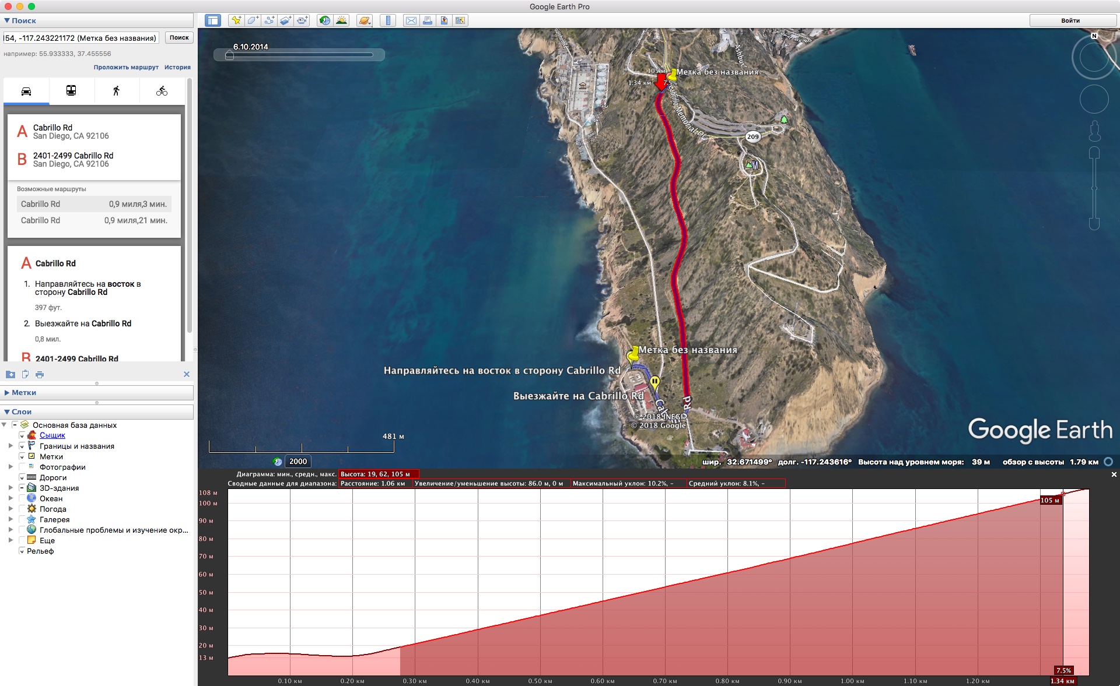Toggle the sidebar visibility button
The image size is (1120, 686).
pos(213,20)
